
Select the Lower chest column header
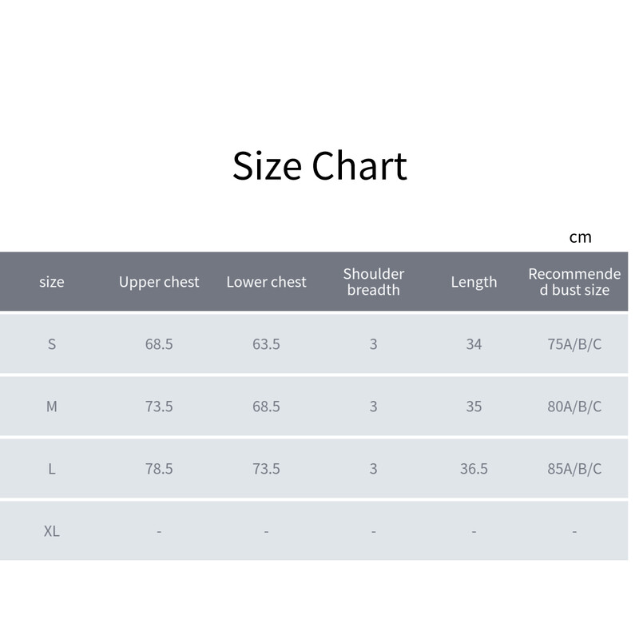[266, 282]
